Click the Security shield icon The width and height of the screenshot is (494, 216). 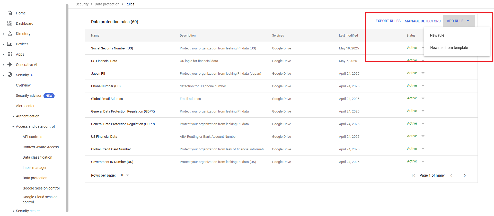(10, 75)
